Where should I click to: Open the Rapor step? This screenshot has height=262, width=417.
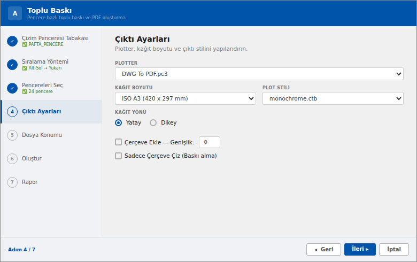(51, 182)
